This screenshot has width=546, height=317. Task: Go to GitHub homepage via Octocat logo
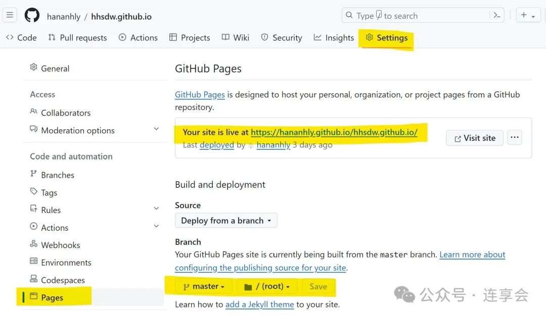[x=32, y=15]
